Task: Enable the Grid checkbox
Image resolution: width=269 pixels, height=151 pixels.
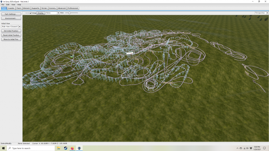Action: (24, 13)
